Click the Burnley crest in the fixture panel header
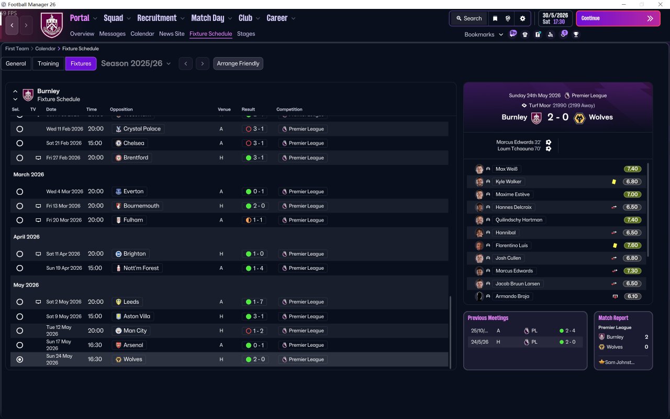 [x=28, y=95]
